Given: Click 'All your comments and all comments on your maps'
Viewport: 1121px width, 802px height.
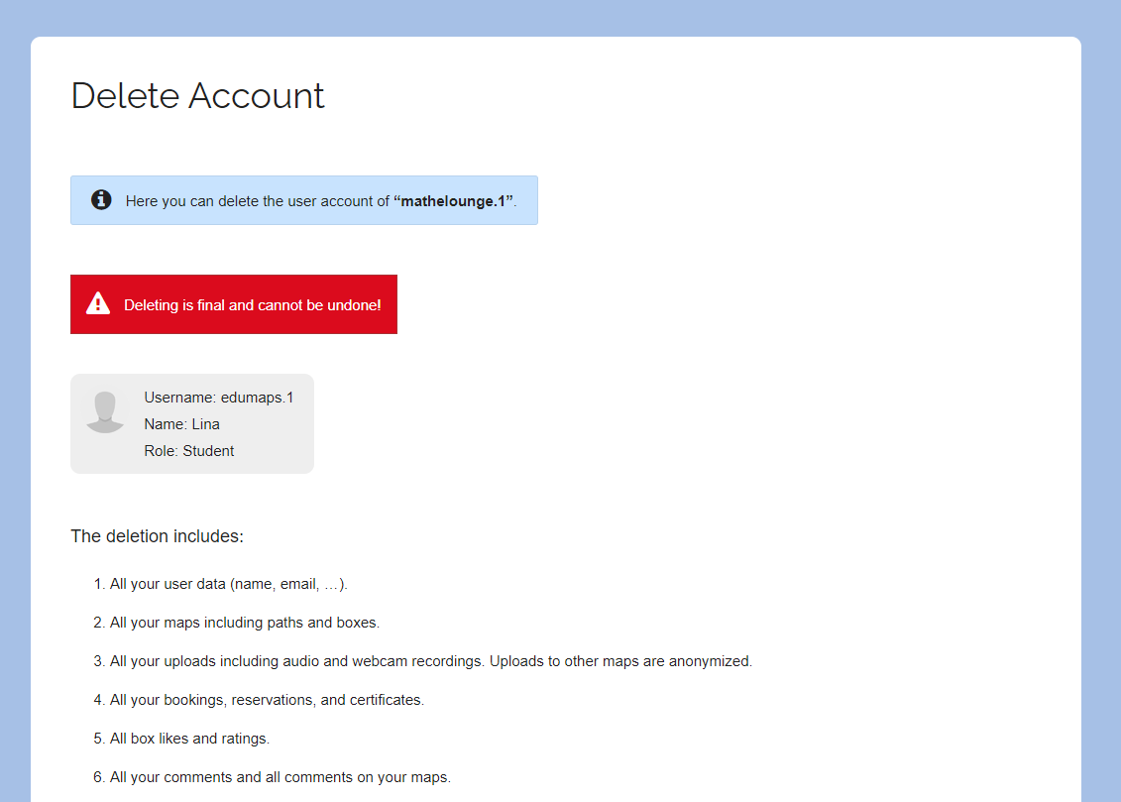Looking at the screenshot, I should pos(280,777).
